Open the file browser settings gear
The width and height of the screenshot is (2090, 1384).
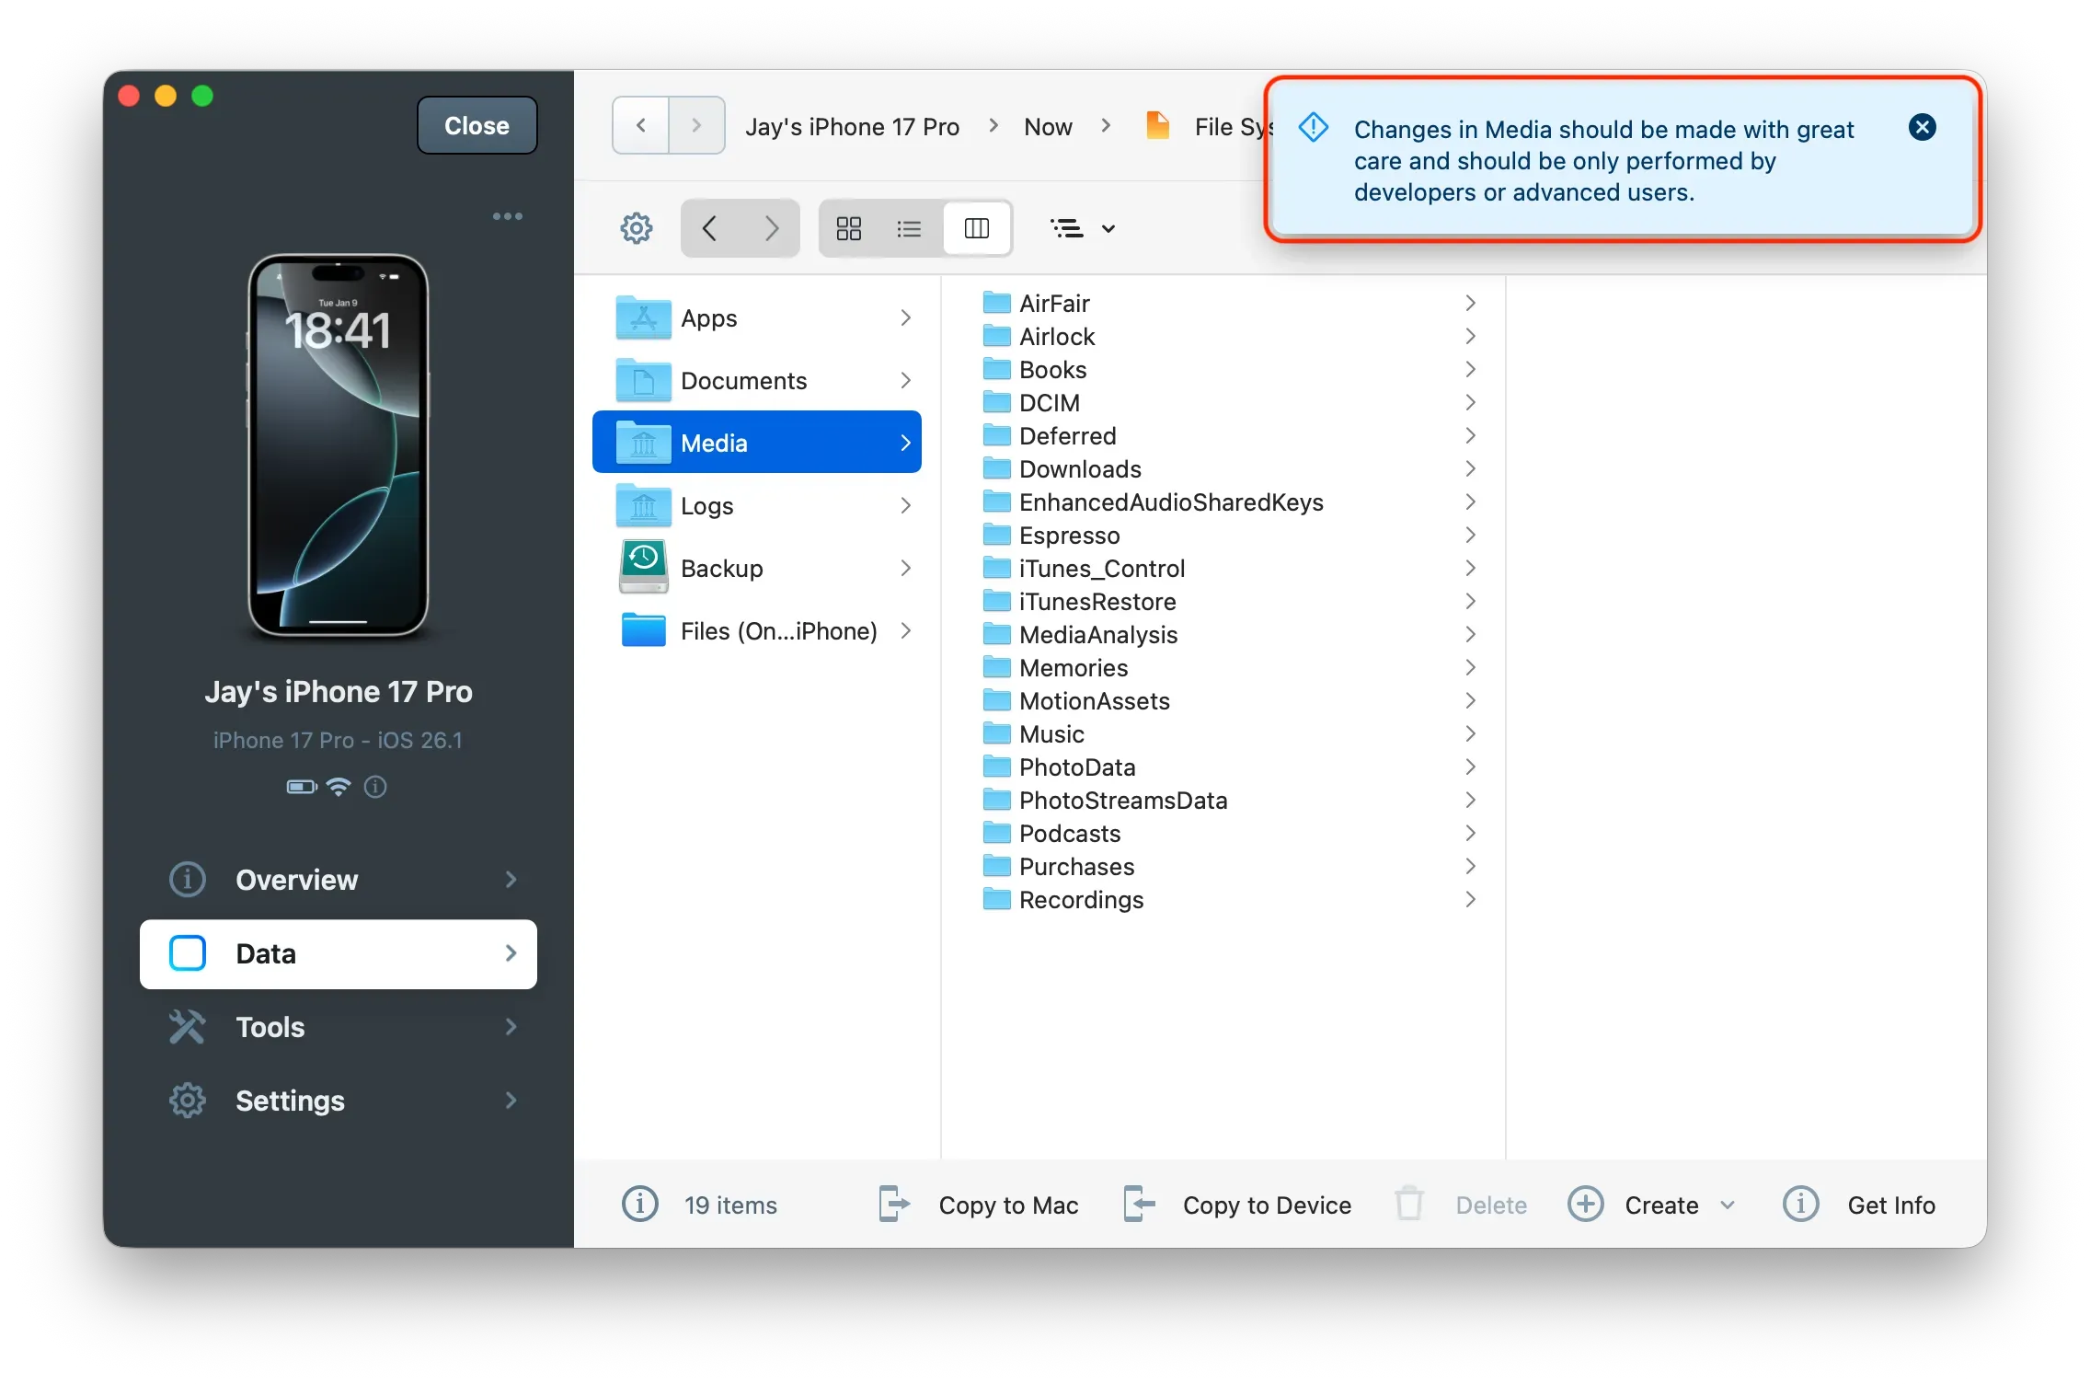tap(635, 228)
